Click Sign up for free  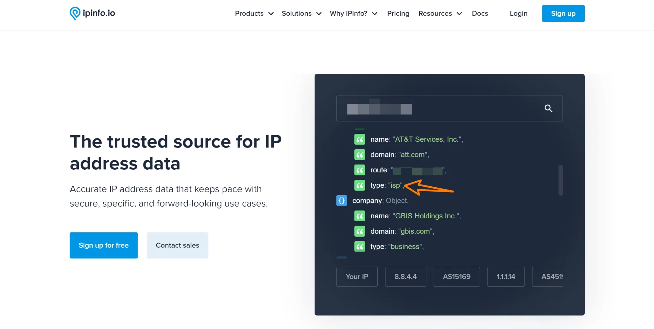(104, 245)
